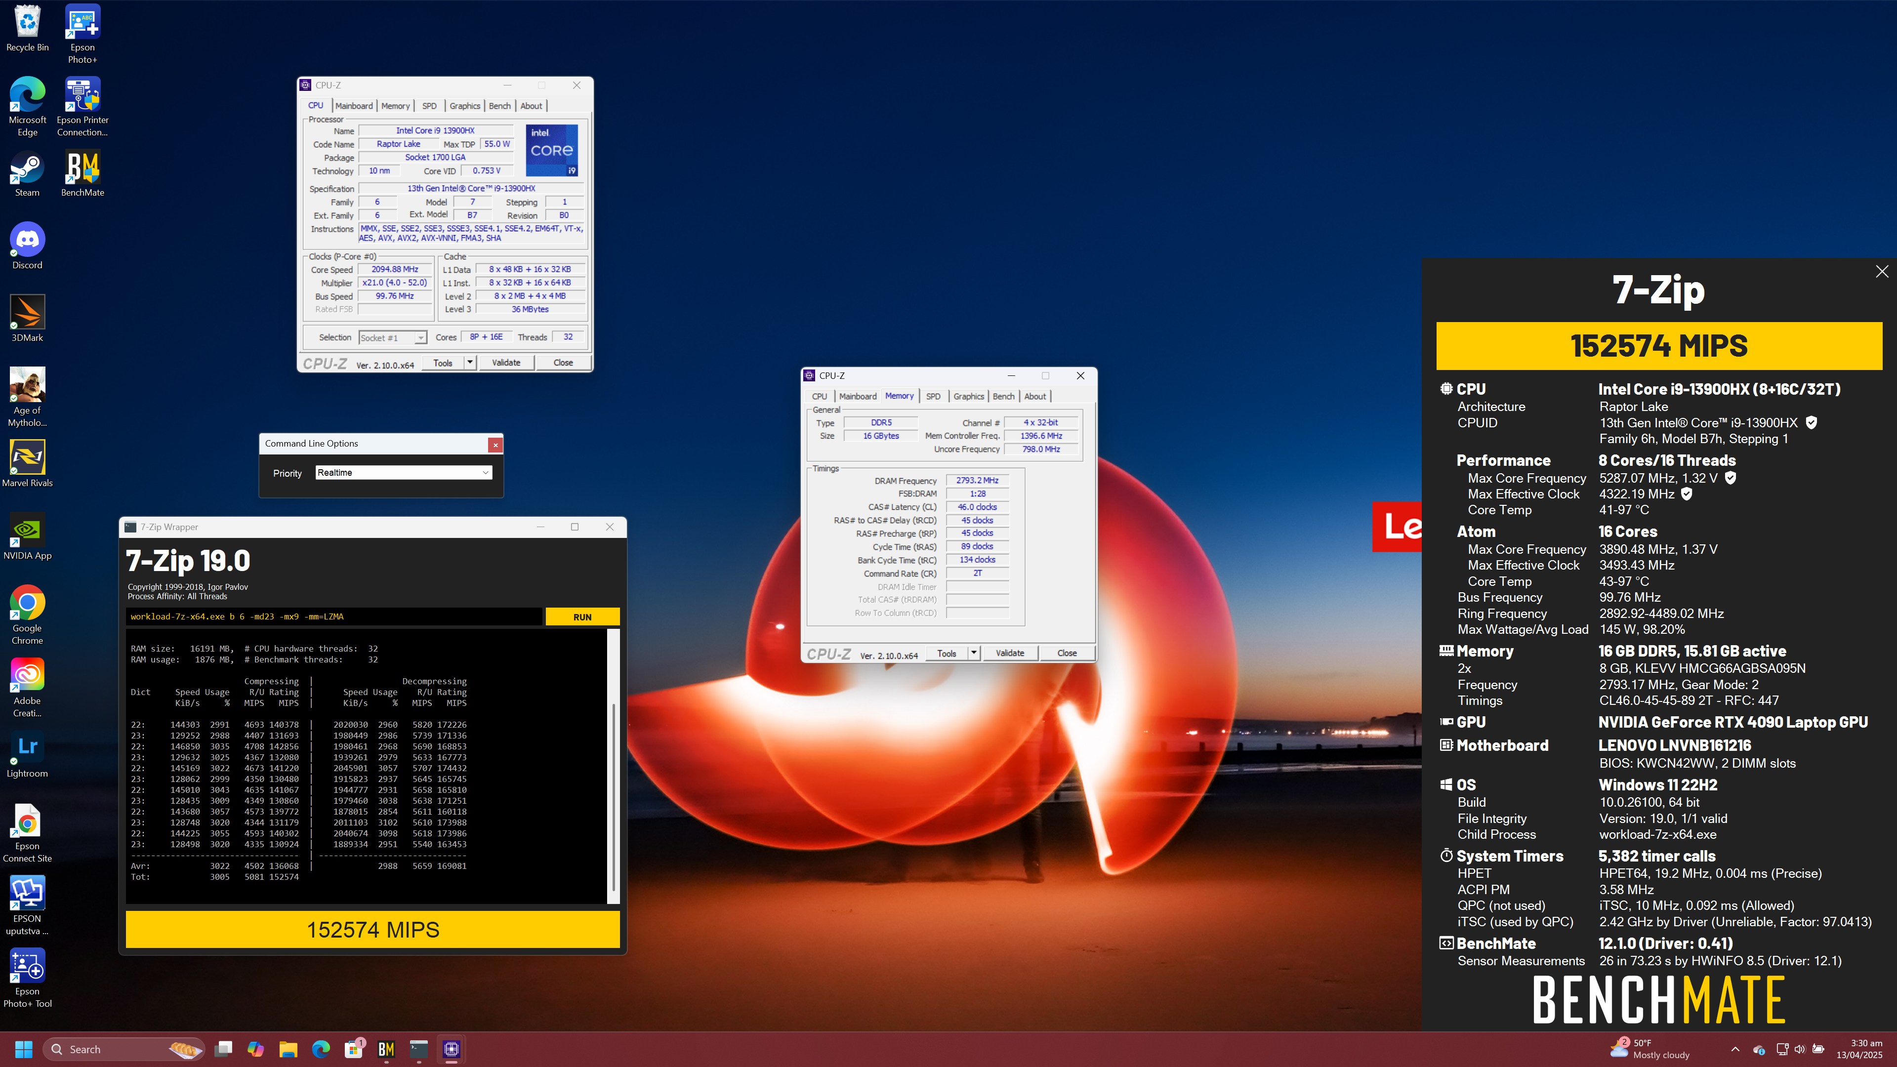1897x1067 pixels.
Task: Switch to CPU-Z in the taskbar
Action: 452,1049
